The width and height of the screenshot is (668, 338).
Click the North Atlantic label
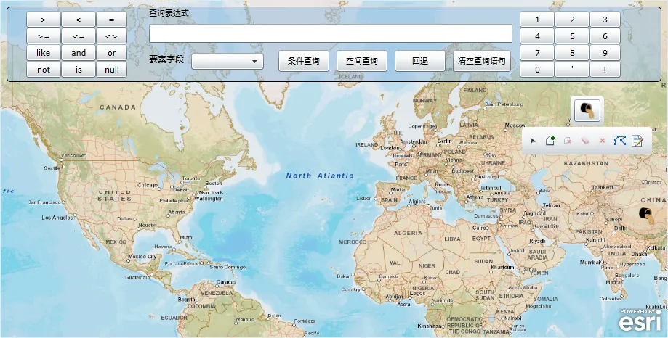point(320,176)
